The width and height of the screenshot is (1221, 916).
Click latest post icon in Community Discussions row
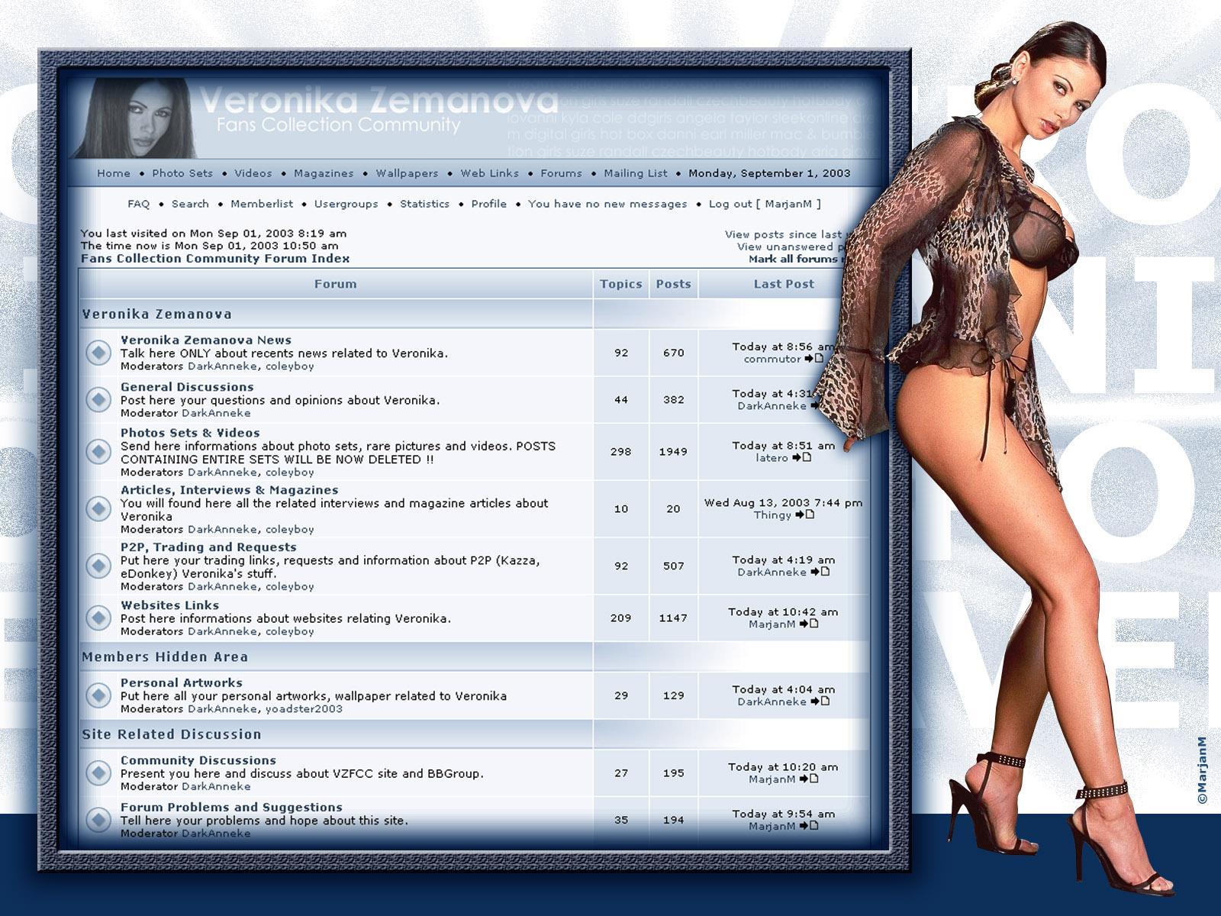click(x=808, y=779)
